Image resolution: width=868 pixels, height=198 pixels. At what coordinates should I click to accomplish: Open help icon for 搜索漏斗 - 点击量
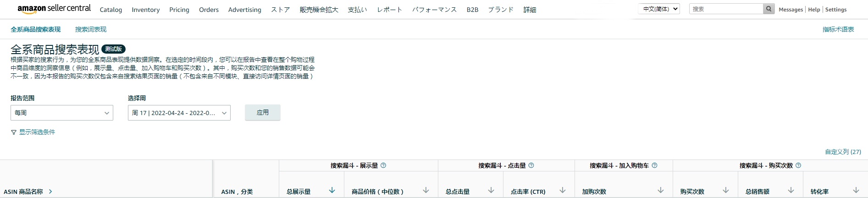531,165
